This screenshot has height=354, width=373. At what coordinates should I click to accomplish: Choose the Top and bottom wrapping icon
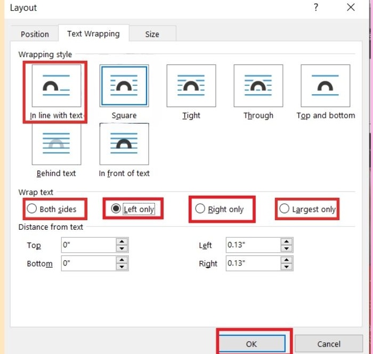[325, 86]
